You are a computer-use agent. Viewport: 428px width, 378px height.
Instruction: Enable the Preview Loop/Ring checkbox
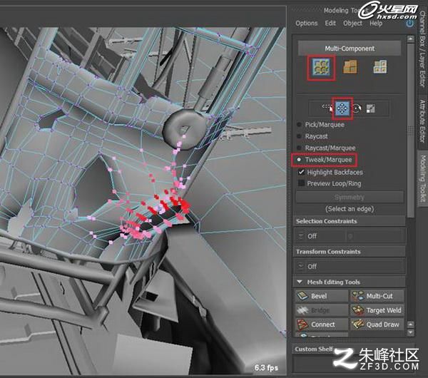[x=301, y=183]
